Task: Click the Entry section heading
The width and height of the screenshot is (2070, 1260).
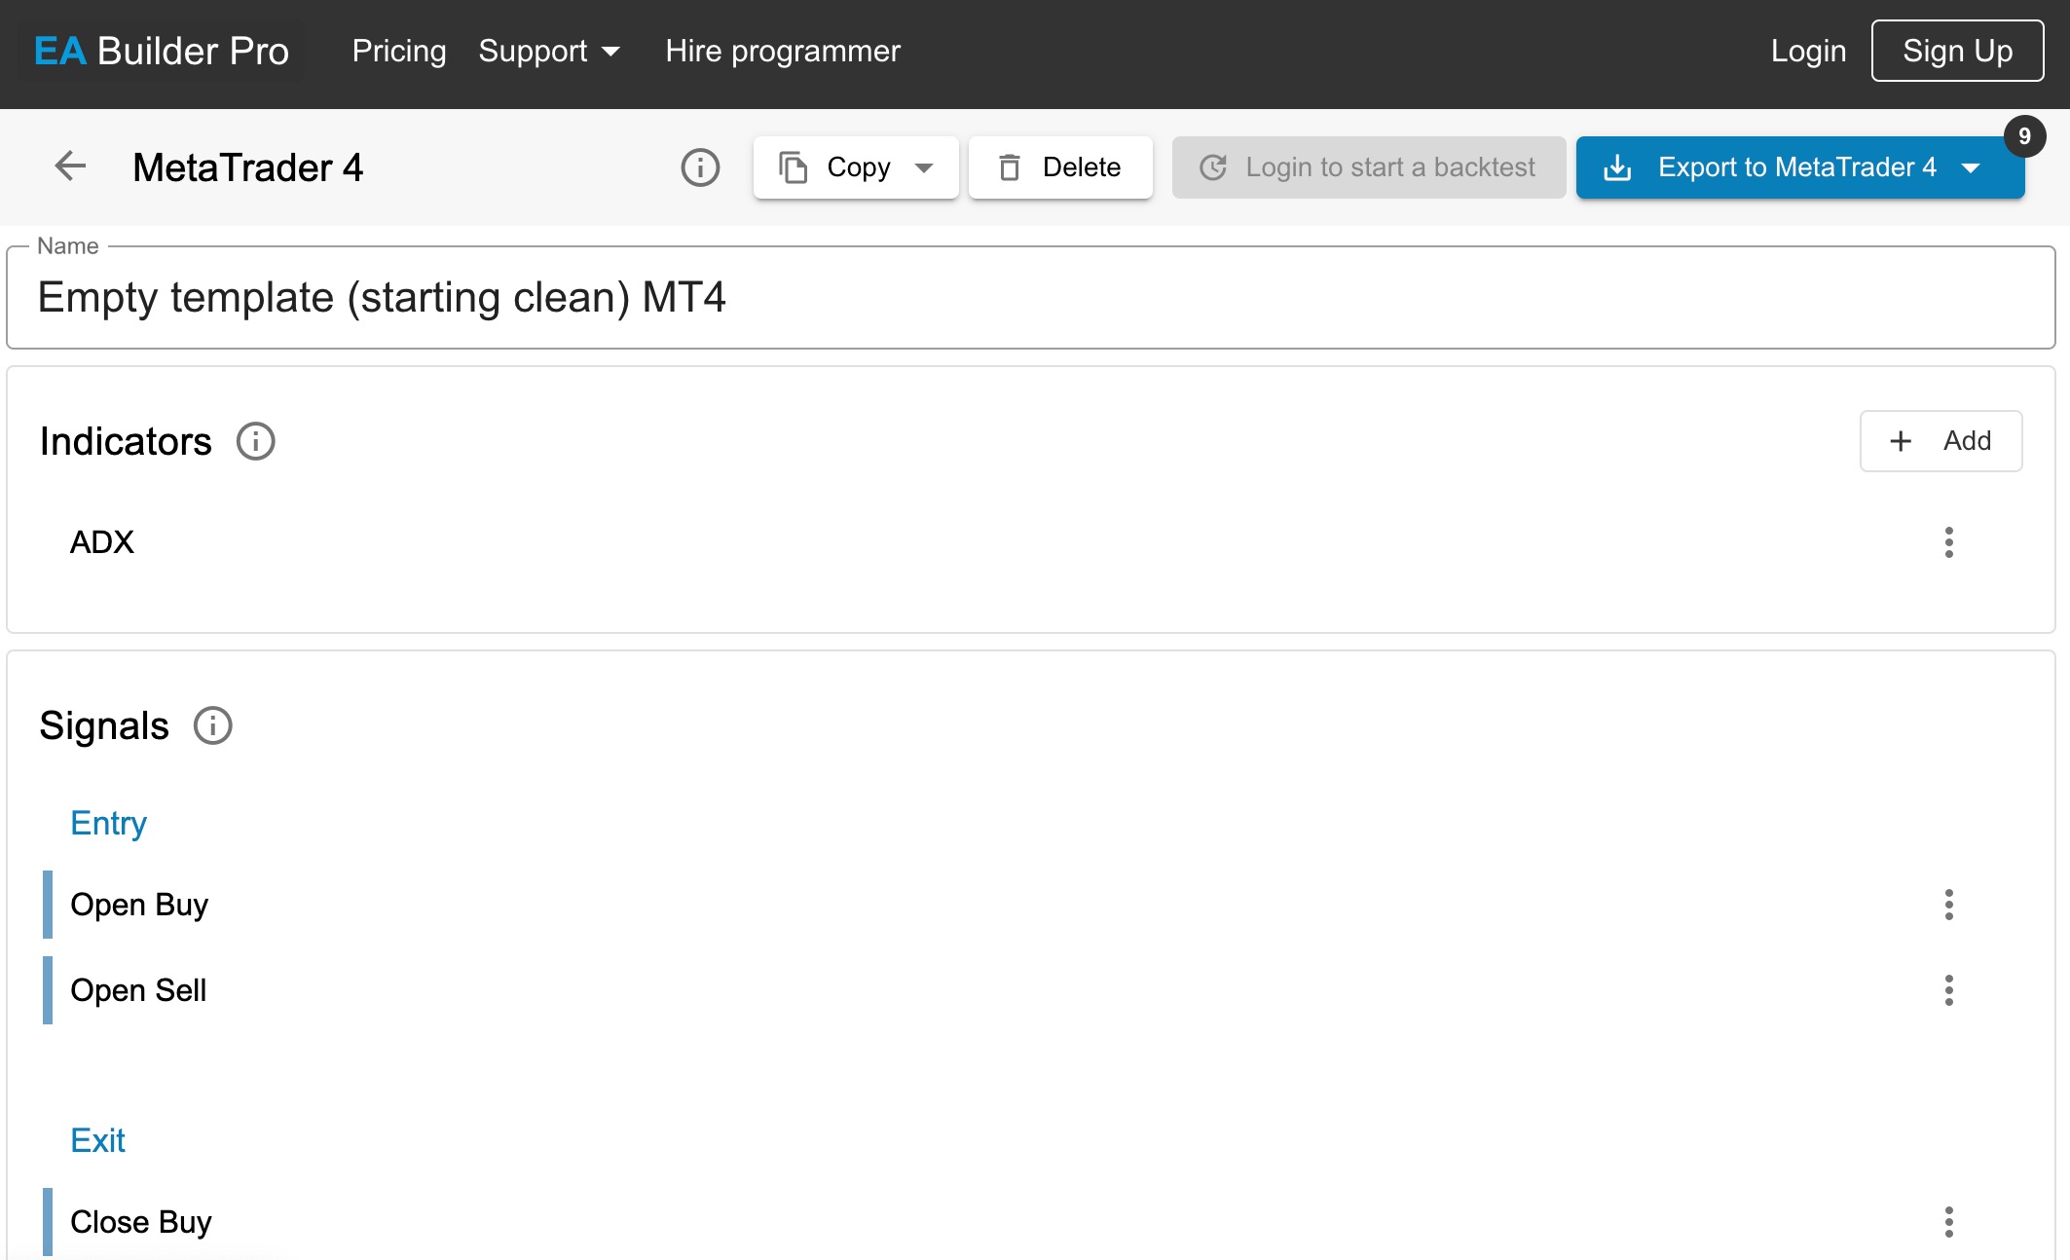Action: [x=108, y=823]
